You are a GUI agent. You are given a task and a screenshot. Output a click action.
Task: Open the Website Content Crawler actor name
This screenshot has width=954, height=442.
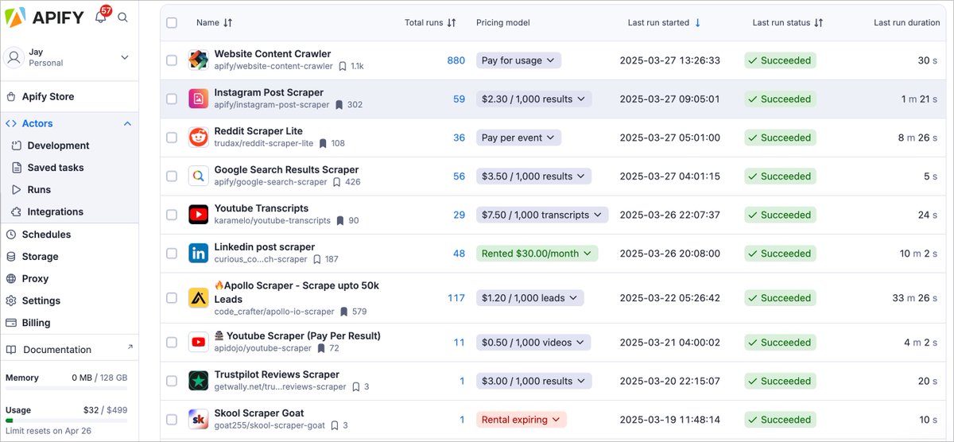click(273, 54)
